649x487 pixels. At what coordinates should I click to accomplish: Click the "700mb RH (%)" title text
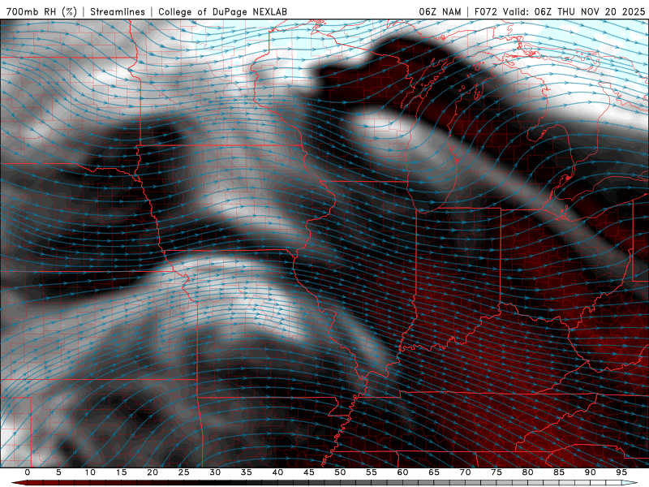point(41,11)
